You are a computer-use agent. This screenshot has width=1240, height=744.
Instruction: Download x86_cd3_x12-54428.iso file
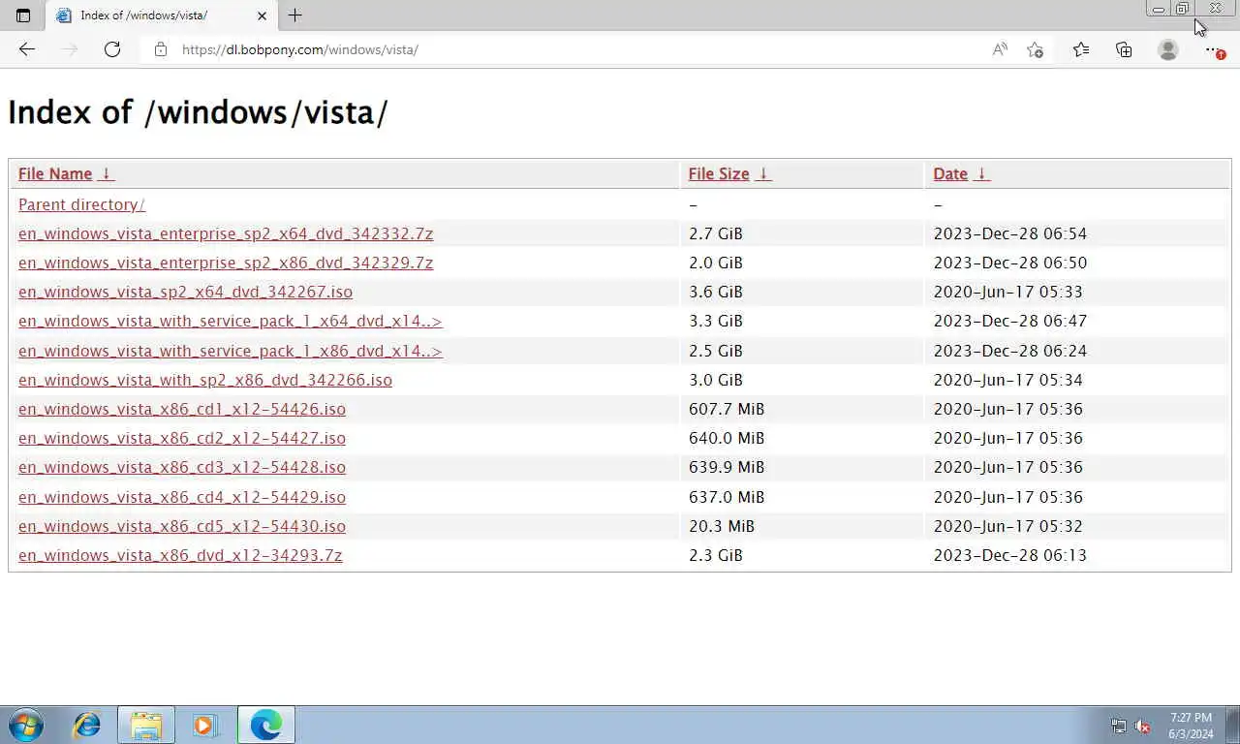182,467
